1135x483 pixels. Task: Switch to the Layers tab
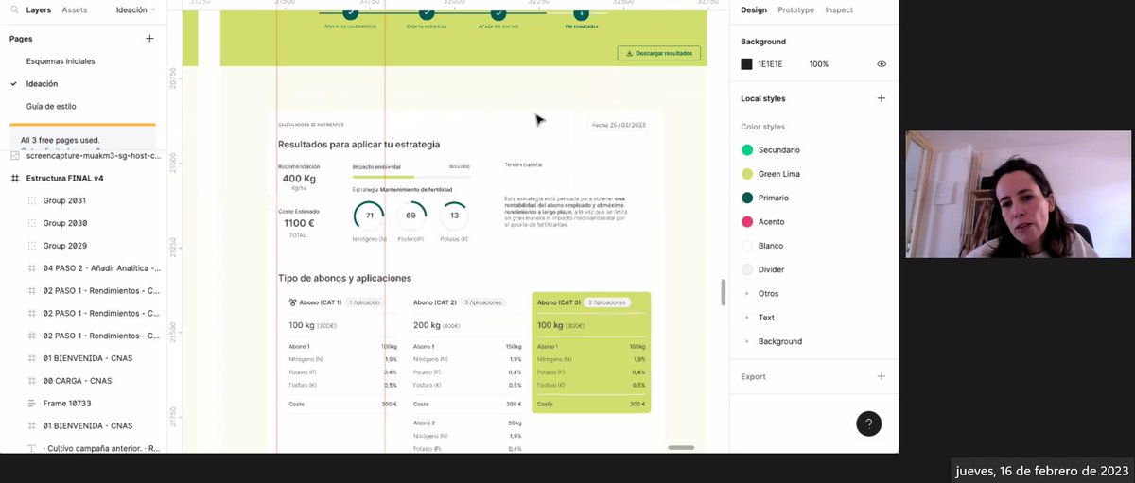tap(39, 10)
